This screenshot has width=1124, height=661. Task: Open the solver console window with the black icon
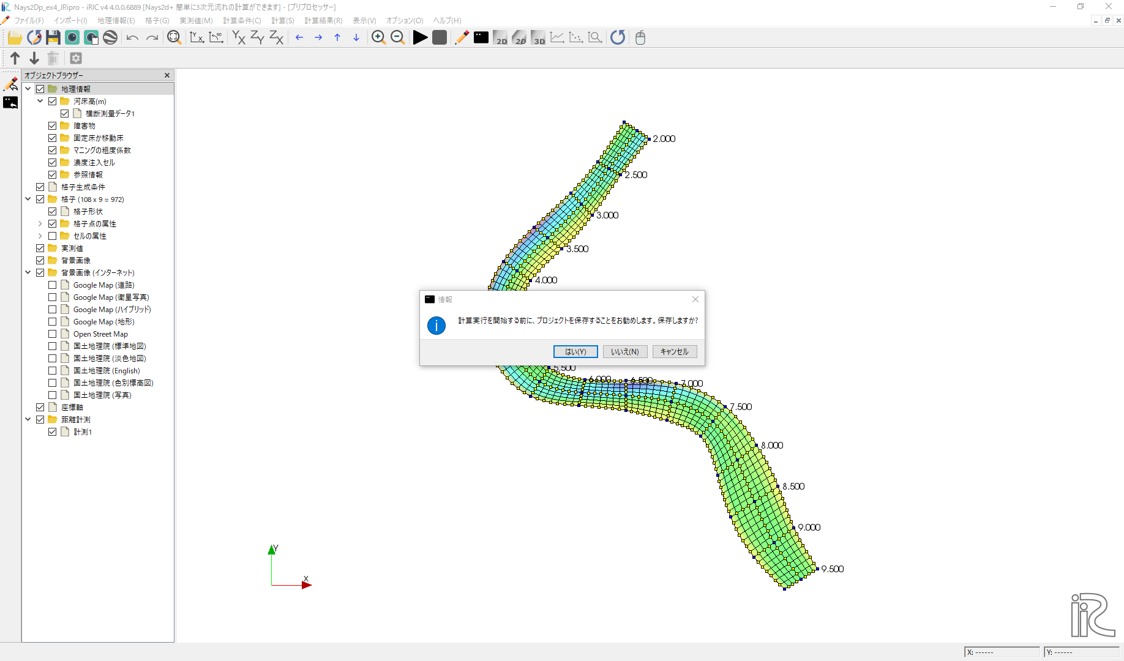pos(481,38)
